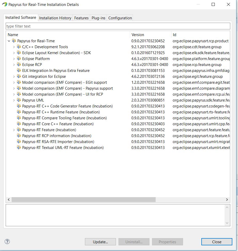
Task: Click the Eclipse Platform feature icon
Action: (19, 58)
